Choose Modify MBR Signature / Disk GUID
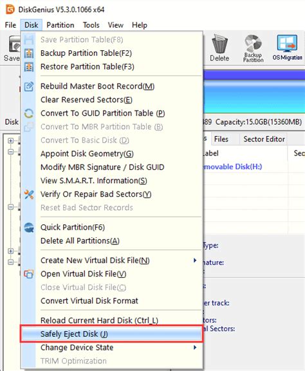 point(112,167)
